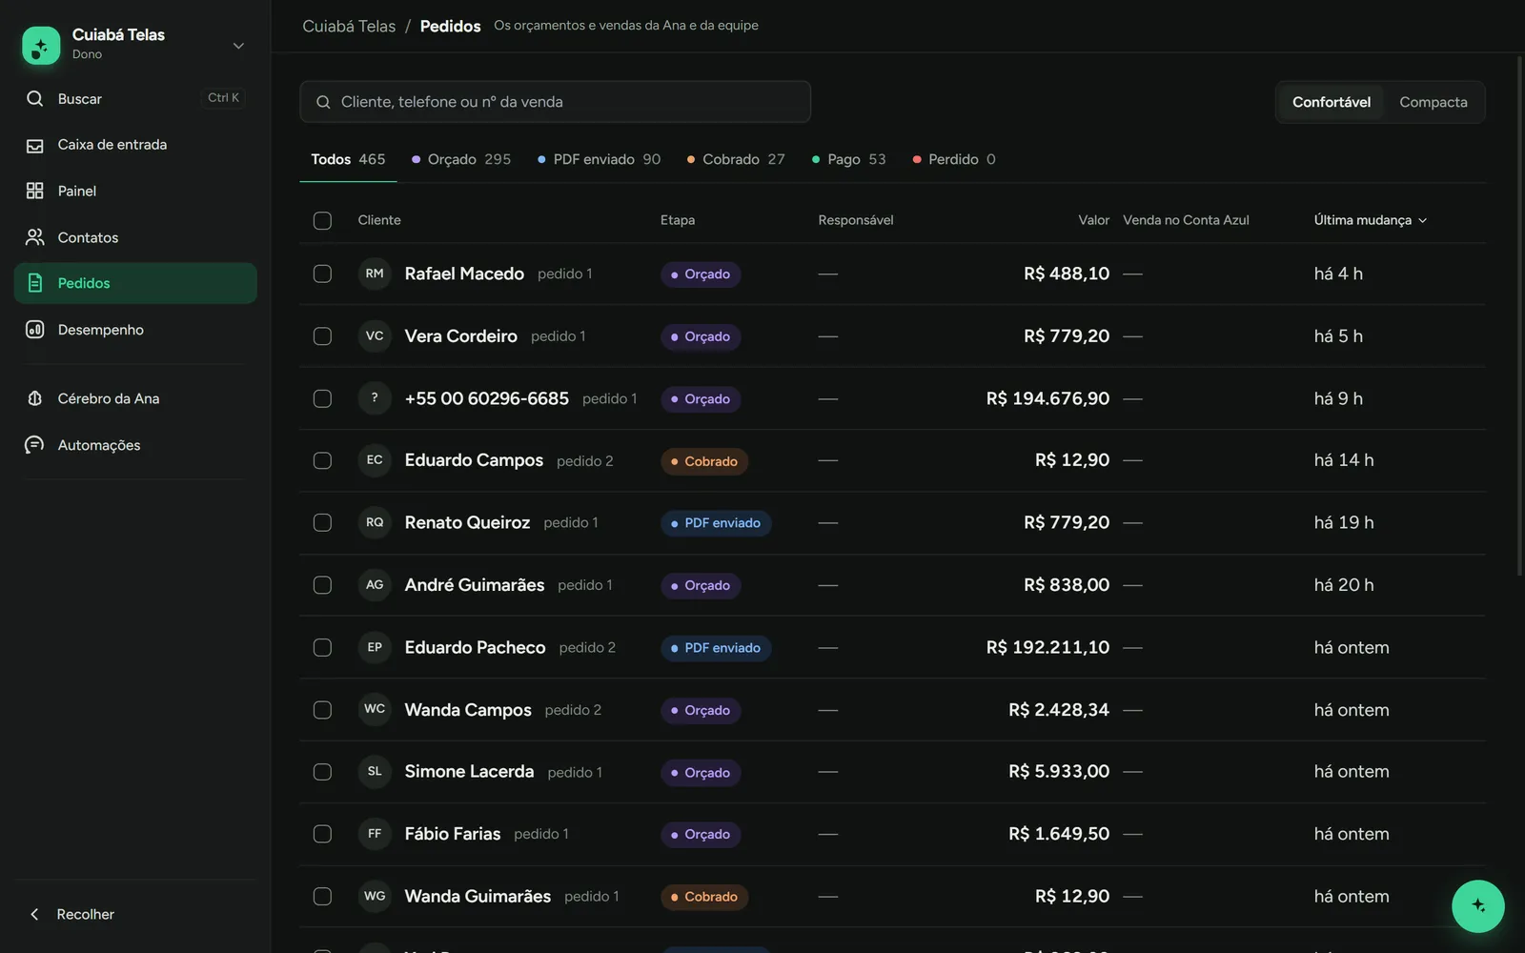The image size is (1525, 953).
Task: Click the Desempenho chart icon
Action: point(35,330)
